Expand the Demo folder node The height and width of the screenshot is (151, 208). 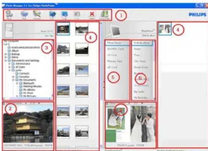tap(6, 57)
